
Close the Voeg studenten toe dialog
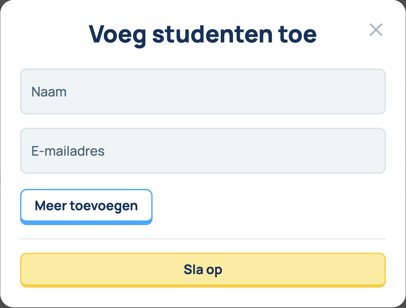[x=376, y=30]
